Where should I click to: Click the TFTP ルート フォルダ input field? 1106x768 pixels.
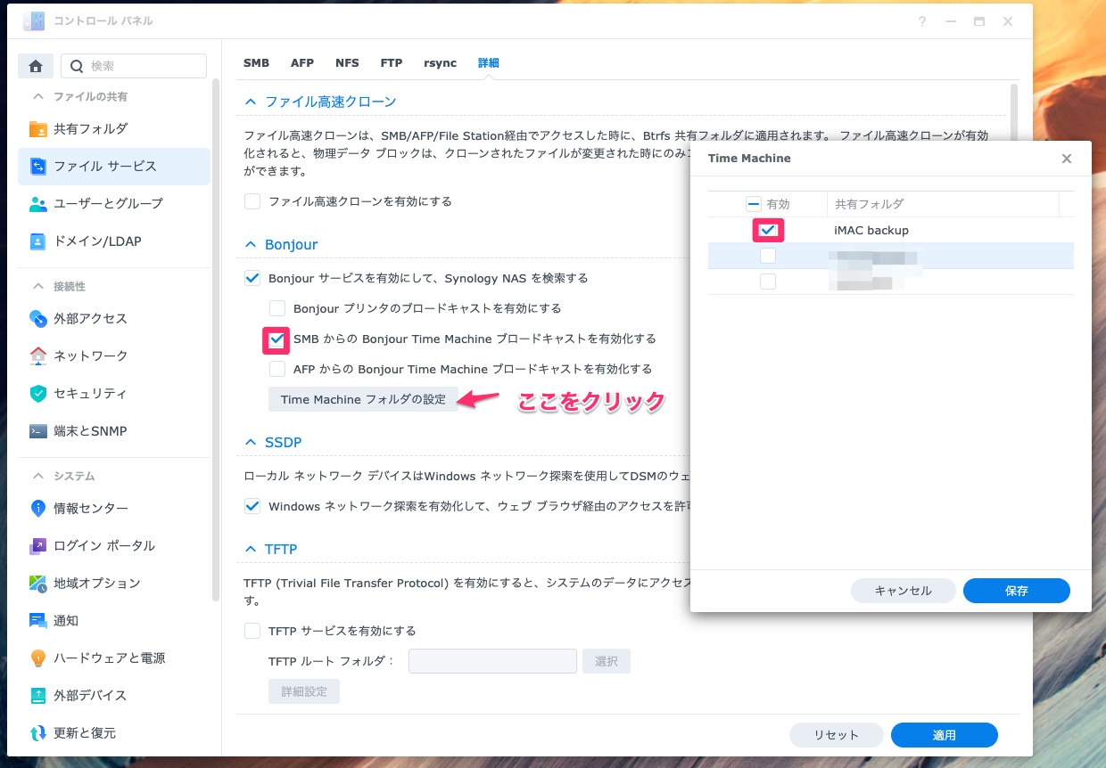tap(492, 661)
